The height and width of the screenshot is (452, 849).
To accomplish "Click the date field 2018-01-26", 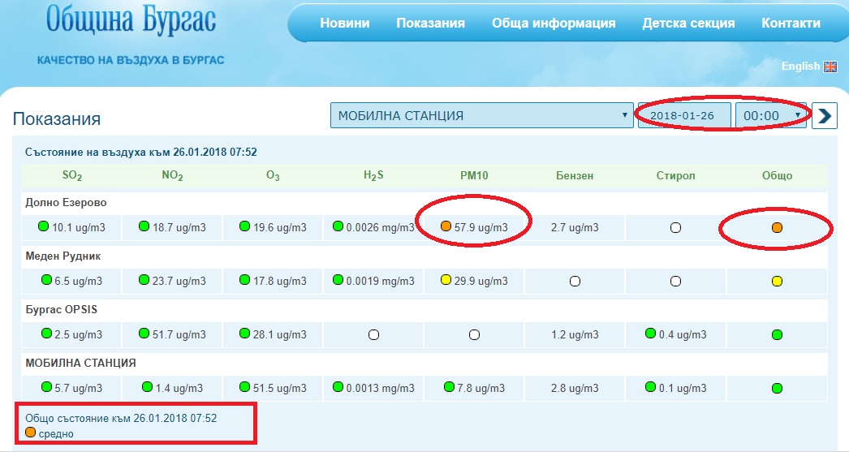I will 684,115.
